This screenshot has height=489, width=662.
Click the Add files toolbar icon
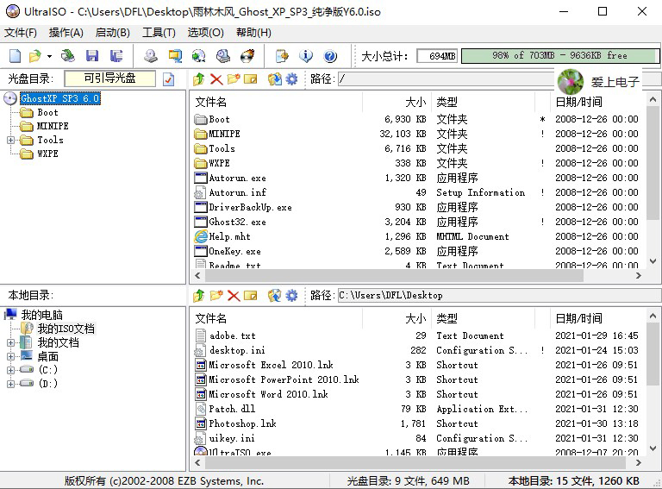282,56
